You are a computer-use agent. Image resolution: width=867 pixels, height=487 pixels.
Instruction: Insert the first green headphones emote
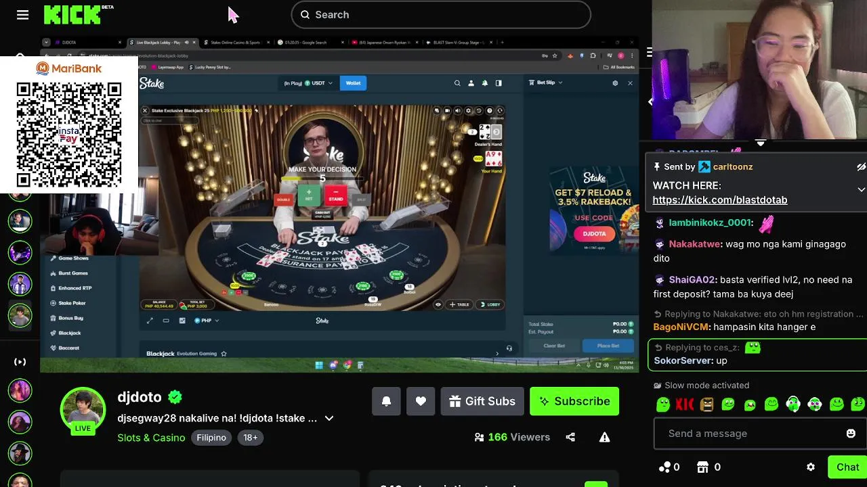(x=793, y=404)
